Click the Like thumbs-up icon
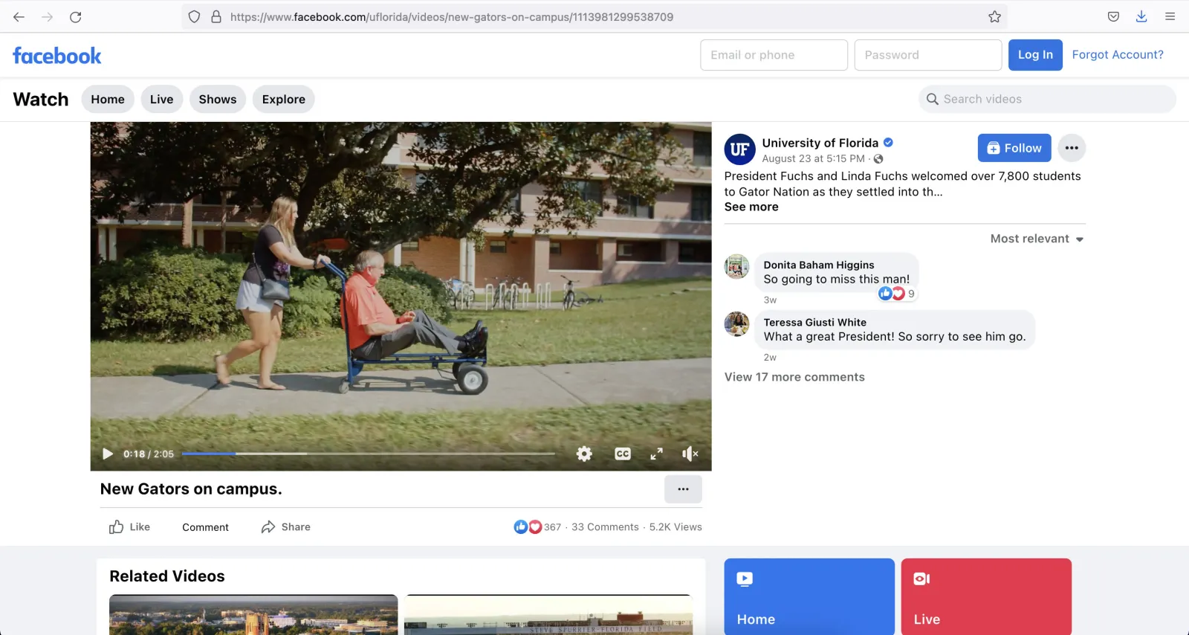 [x=117, y=527]
